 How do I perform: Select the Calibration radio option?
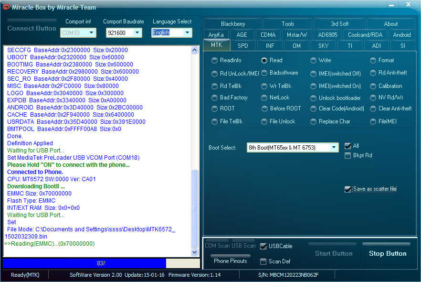[386, 86]
